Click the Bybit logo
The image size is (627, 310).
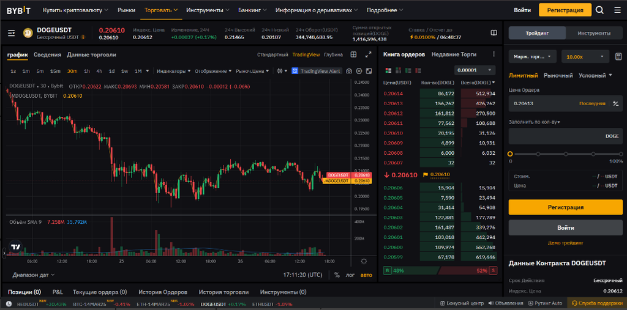pos(18,10)
